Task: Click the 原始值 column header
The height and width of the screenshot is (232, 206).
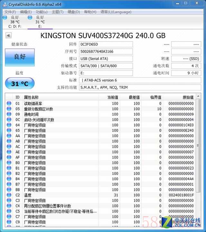Action: (x=179, y=97)
